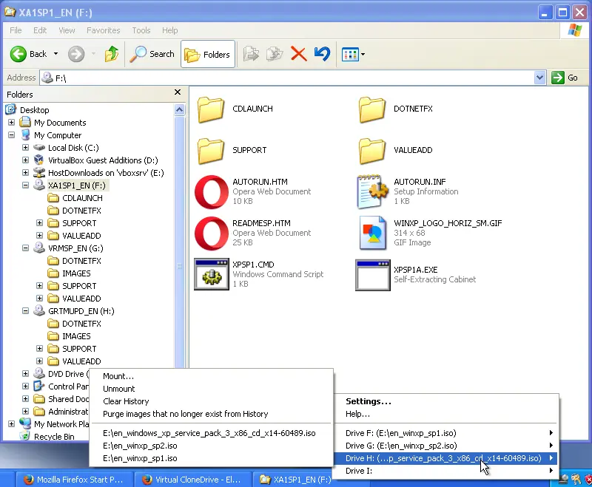Expand My Documents in folder tree

pos(11,123)
